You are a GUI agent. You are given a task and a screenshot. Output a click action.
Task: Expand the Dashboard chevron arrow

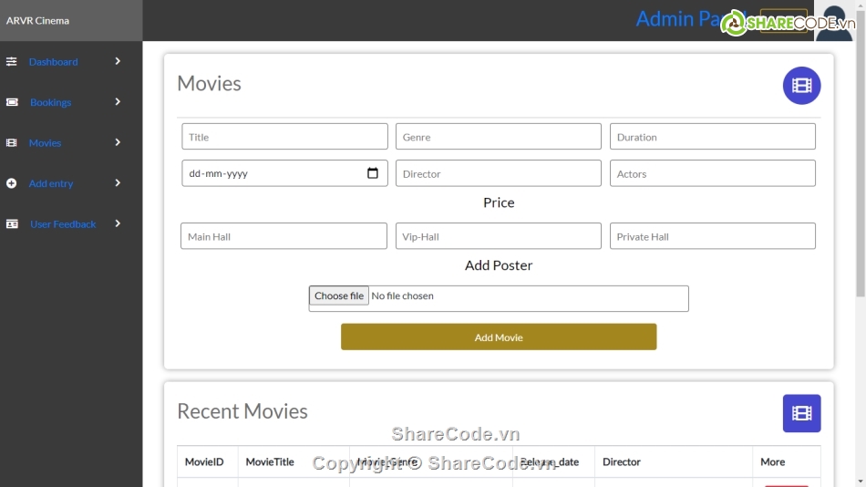pyautogui.click(x=118, y=61)
